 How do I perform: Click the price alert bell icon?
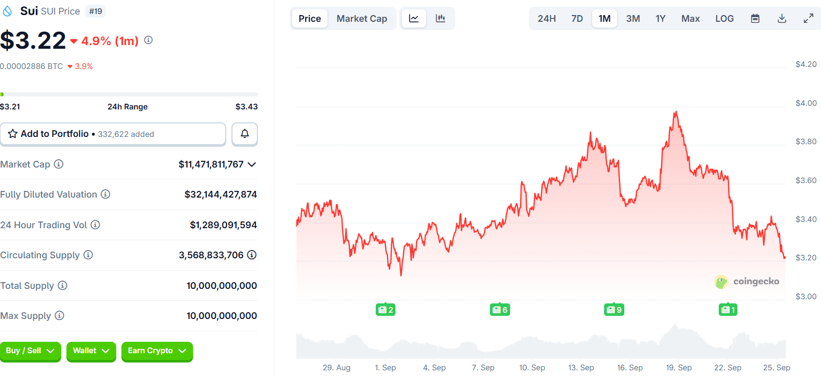click(244, 134)
